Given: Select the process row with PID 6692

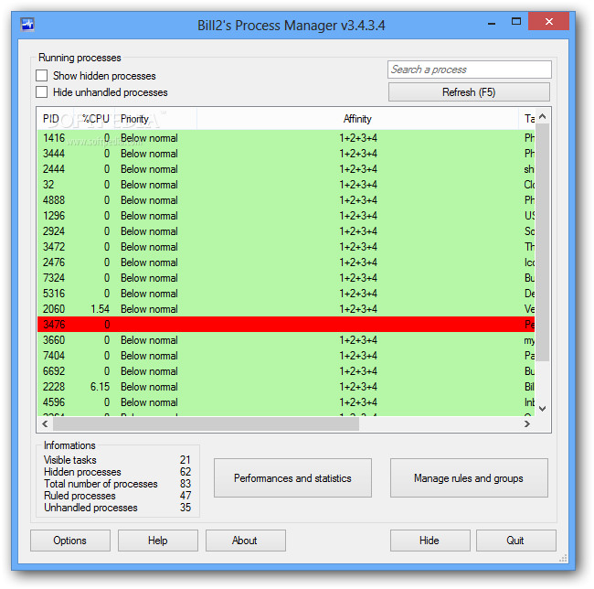Looking at the screenshot, I should tap(286, 371).
